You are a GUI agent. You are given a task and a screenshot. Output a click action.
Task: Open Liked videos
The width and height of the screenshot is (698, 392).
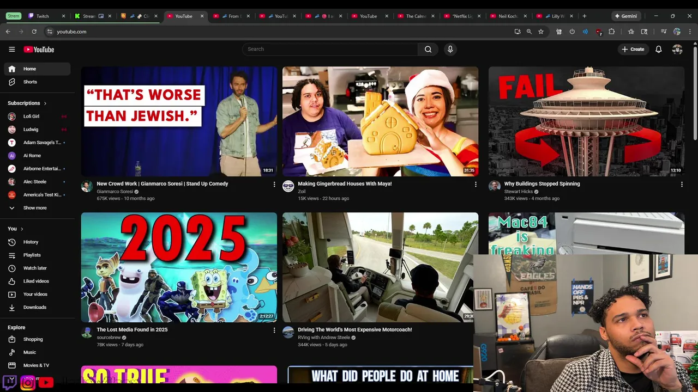37,281
